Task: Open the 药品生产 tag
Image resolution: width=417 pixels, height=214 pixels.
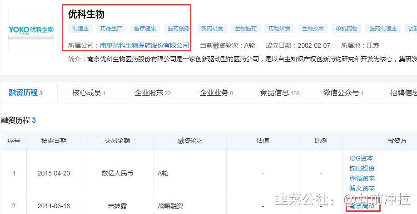Action: (x=111, y=29)
